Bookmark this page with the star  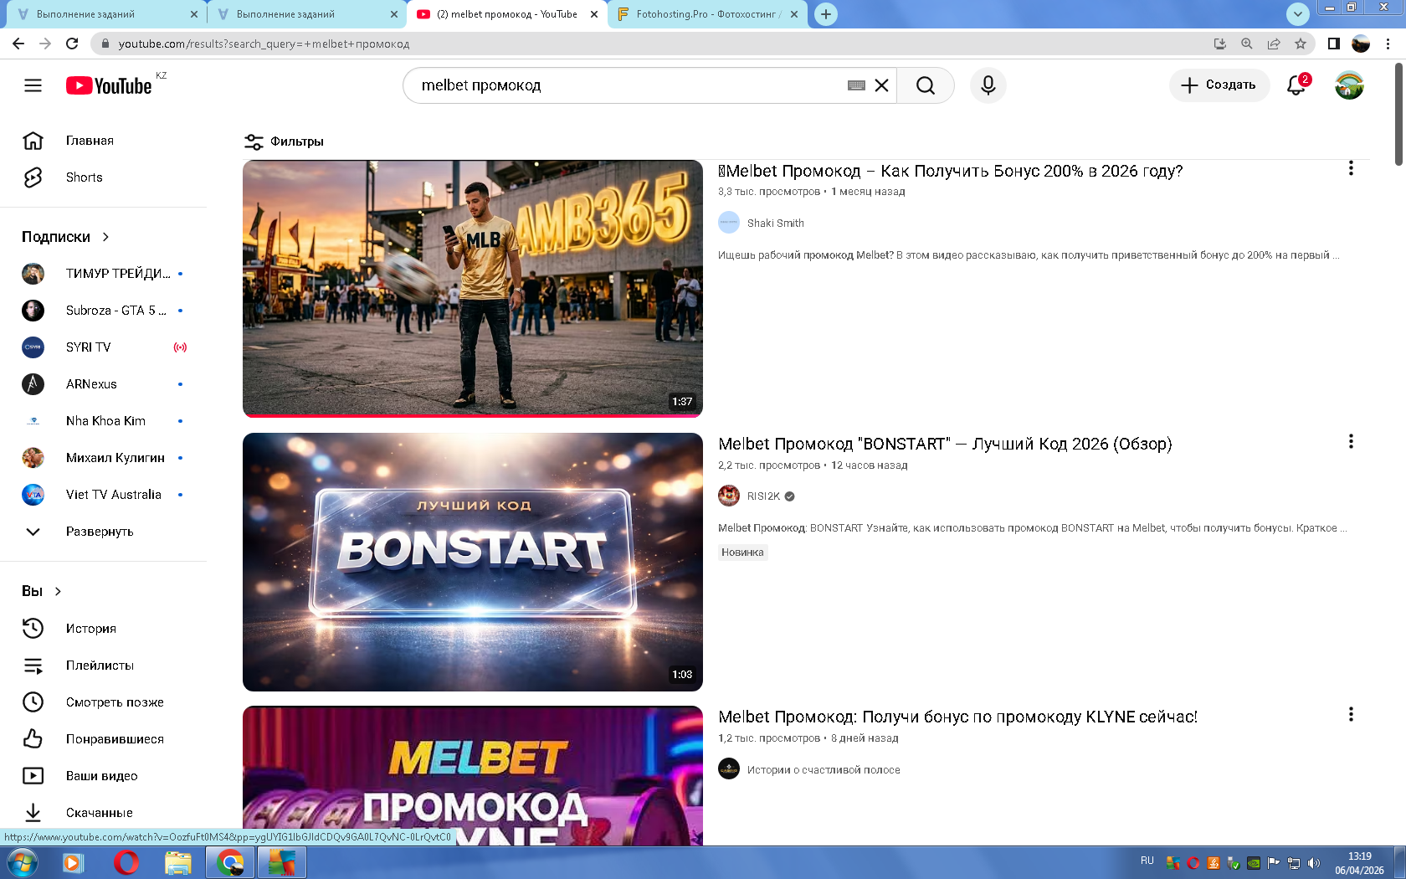(1301, 44)
